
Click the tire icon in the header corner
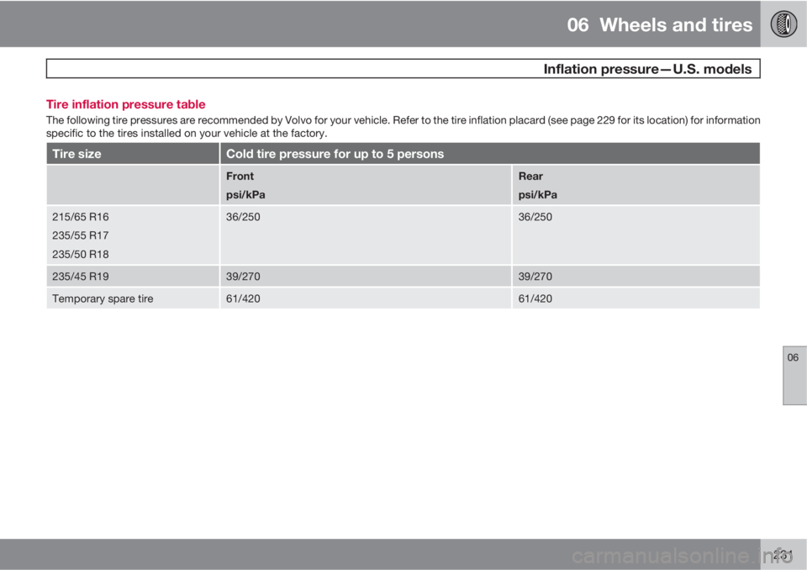783,24
